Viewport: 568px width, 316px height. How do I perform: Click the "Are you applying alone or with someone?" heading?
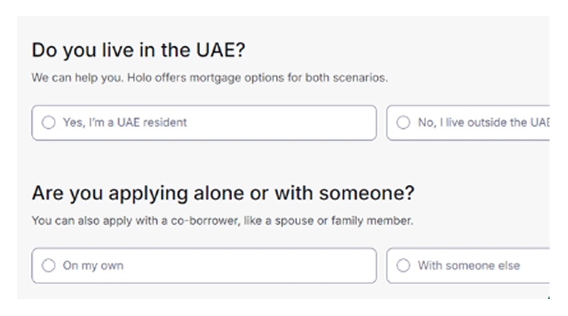pos(223,193)
